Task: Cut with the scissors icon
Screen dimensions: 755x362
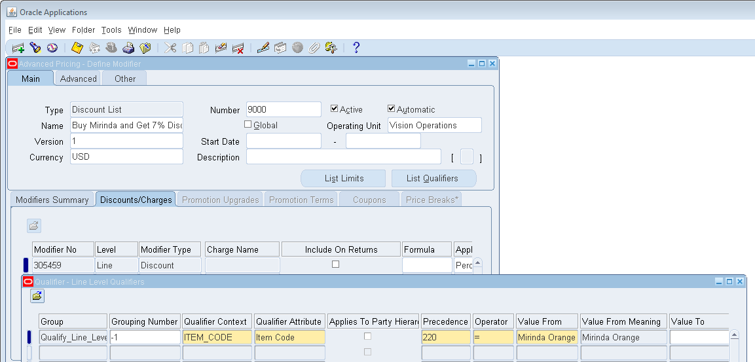Action: pyautogui.click(x=170, y=48)
